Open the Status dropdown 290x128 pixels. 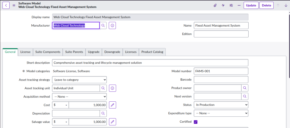point(221,105)
